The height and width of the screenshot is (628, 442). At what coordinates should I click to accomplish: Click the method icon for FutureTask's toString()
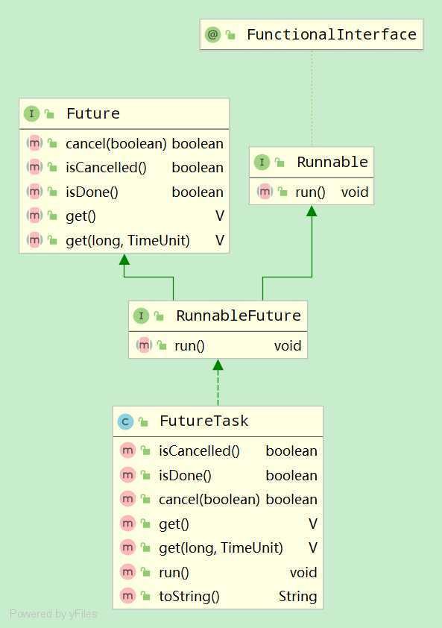click(127, 596)
